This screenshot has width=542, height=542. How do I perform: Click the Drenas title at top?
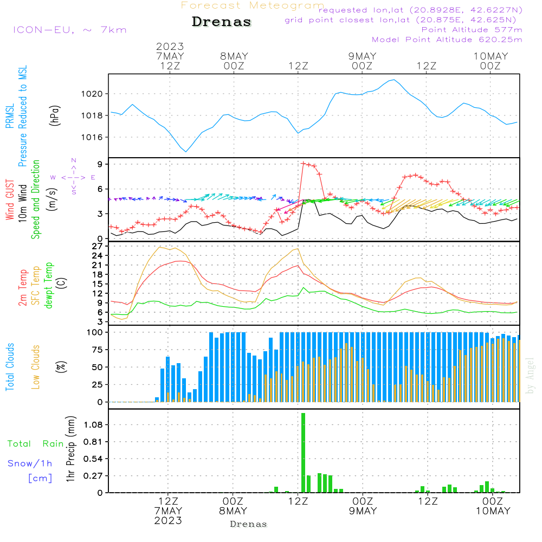(x=221, y=22)
